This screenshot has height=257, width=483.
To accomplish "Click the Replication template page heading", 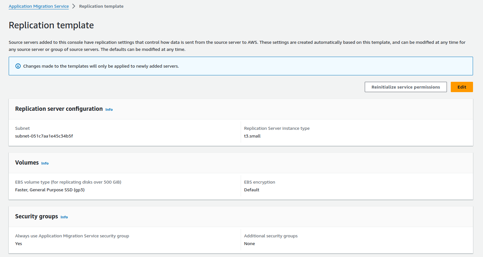I will [x=51, y=25].
